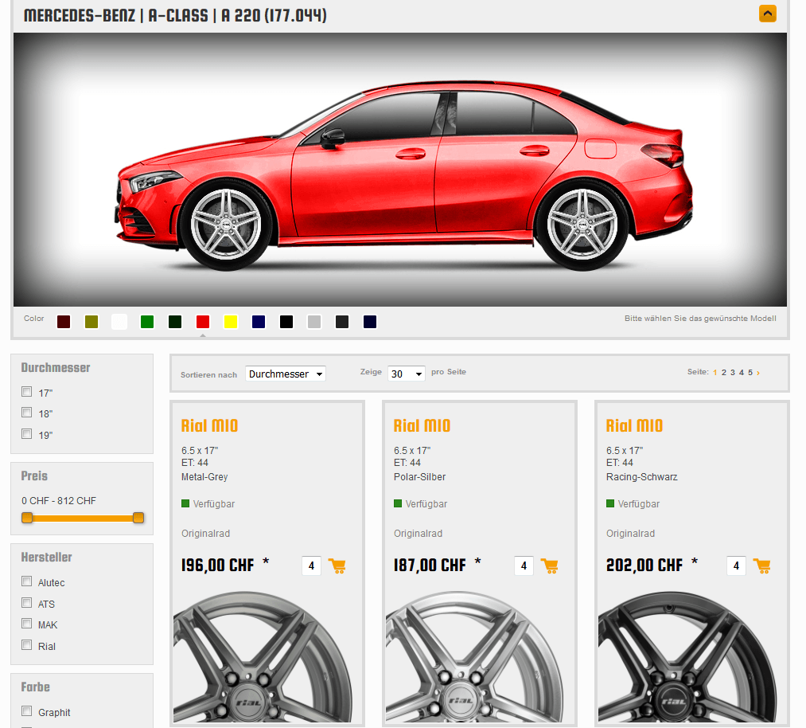Image resolution: width=806 pixels, height=728 pixels.
Task: Click the right price slider handle
Action: point(138,518)
